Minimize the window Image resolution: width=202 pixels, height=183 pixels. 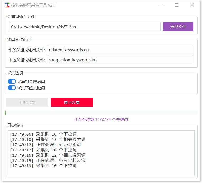click(161, 5)
